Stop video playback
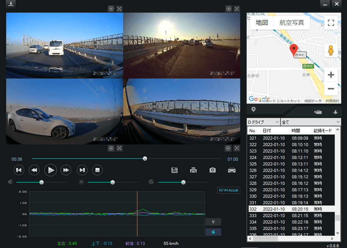 click(97, 170)
